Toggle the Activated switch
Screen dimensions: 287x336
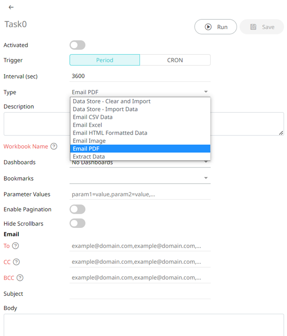pos(77,45)
